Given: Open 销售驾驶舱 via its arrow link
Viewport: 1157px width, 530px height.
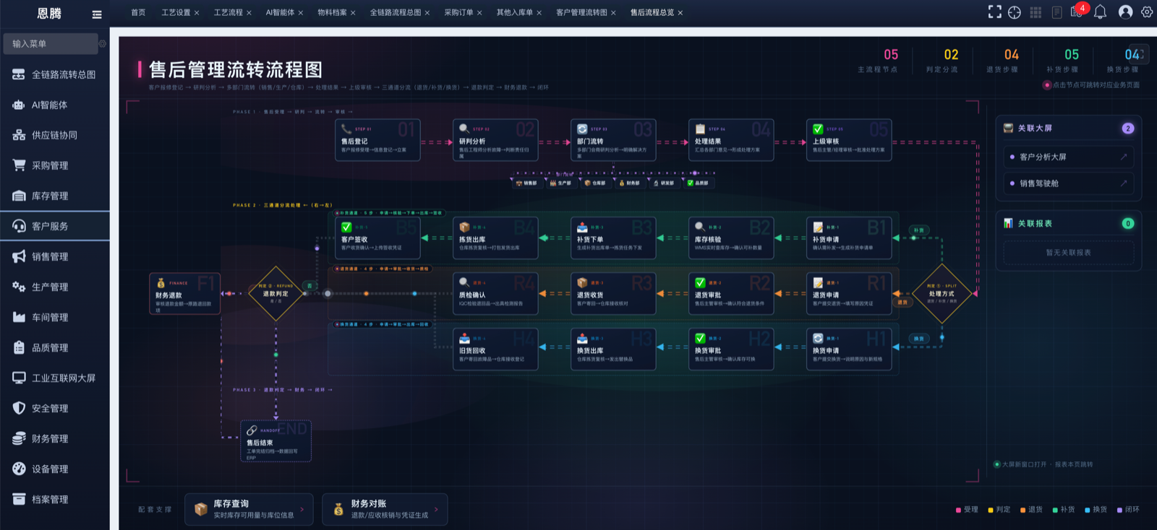Looking at the screenshot, I should coord(1124,183).
